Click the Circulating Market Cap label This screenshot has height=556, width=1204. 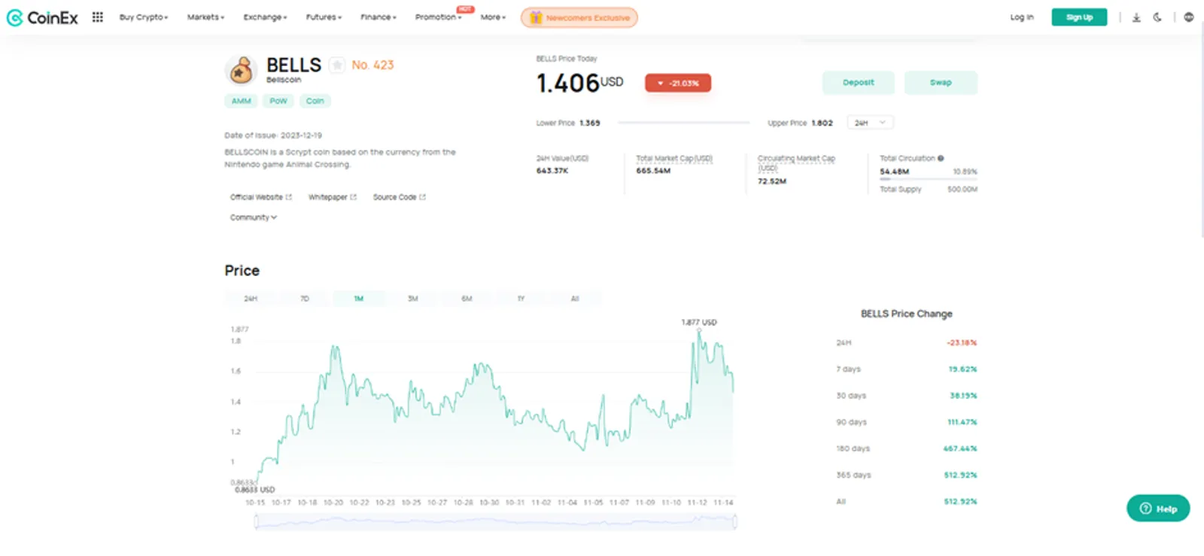(796, 163)
